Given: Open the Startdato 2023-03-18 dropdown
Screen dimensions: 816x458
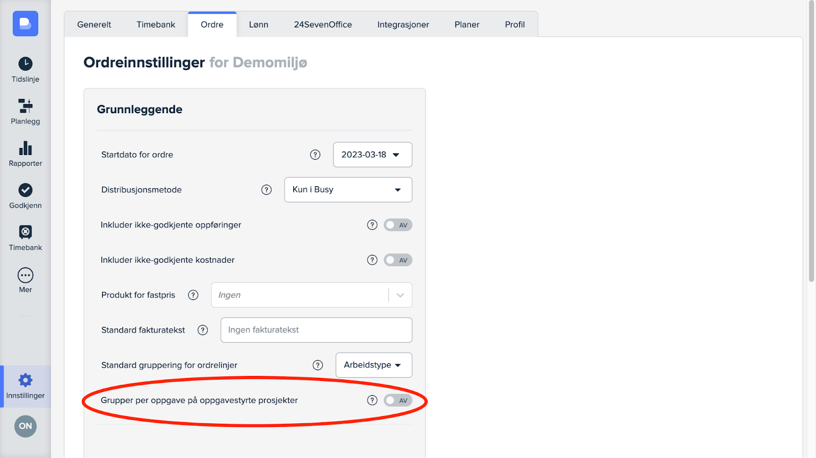Looking at the screenshot, I should 372,155.
